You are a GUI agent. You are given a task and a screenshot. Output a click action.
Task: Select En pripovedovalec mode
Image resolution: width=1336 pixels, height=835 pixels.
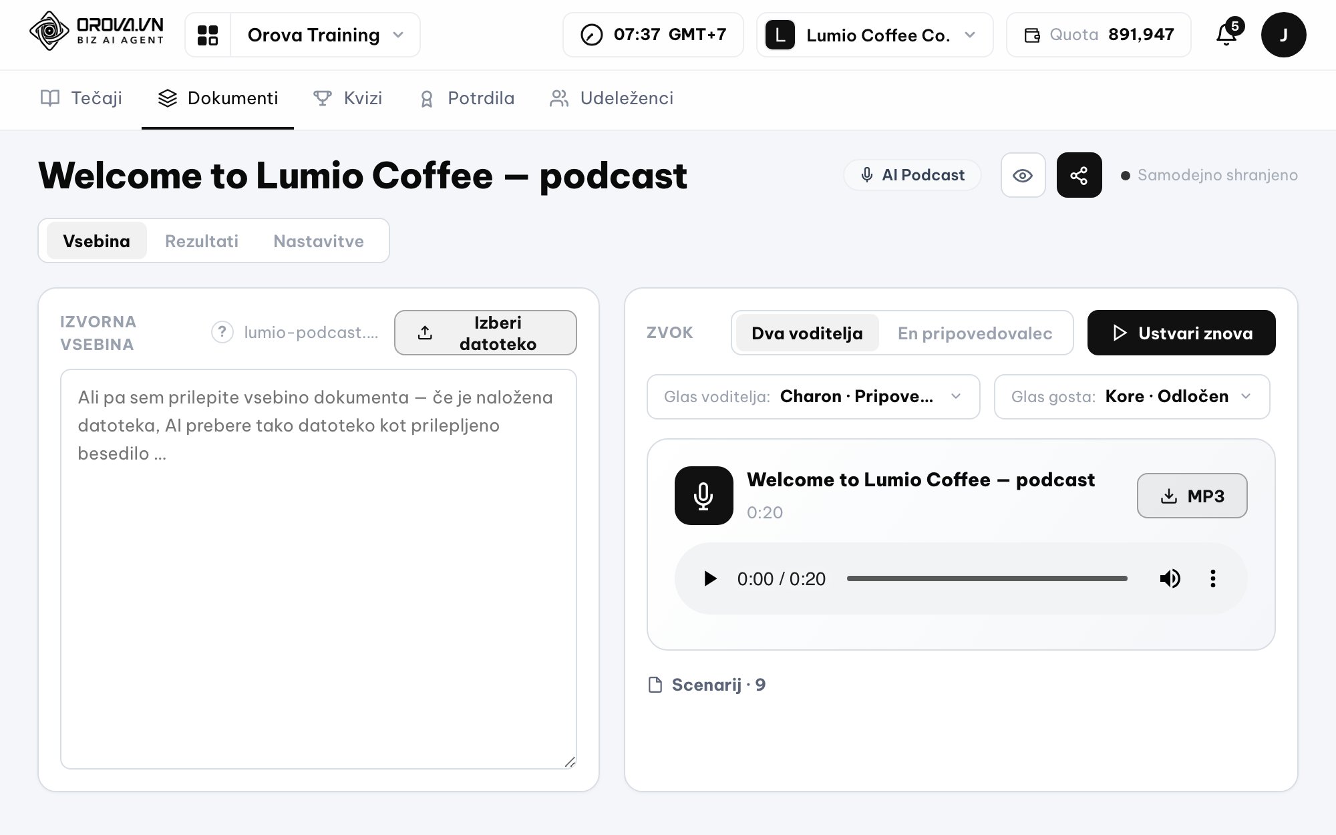[975, 333]
